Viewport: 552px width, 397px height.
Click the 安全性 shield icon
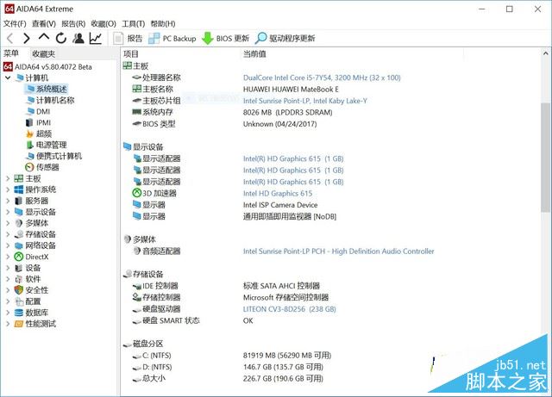pyautogui.click(x=19, y=290)
